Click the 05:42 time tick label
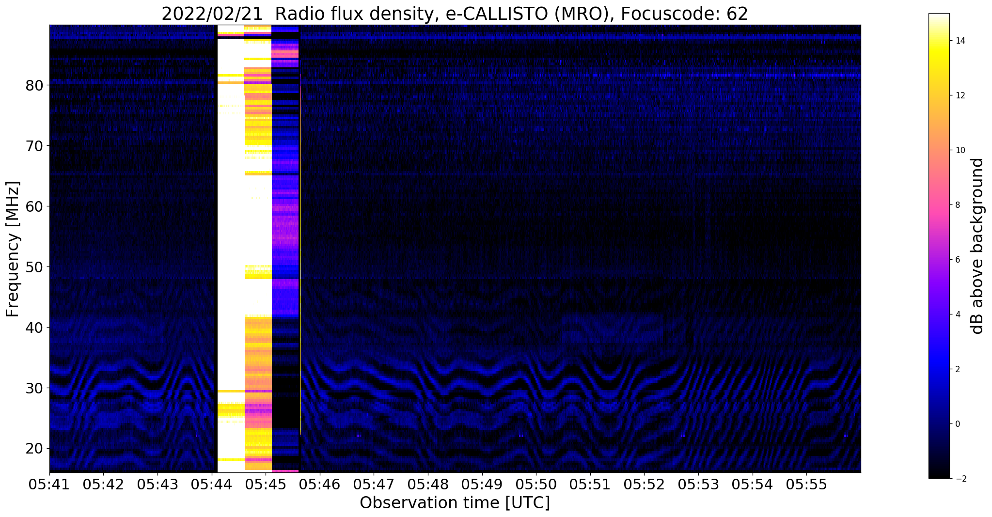Screen dimensions: 992x517 (103, 484)
